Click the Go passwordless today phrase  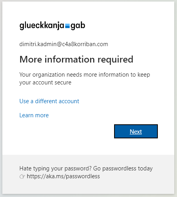pos(123,168)
